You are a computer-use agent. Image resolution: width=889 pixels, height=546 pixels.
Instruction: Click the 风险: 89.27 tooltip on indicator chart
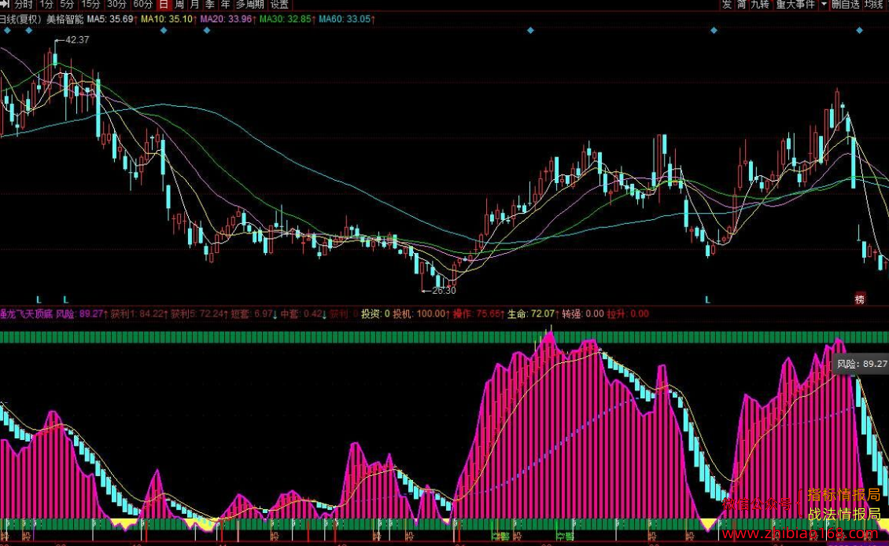coord(861,365)
